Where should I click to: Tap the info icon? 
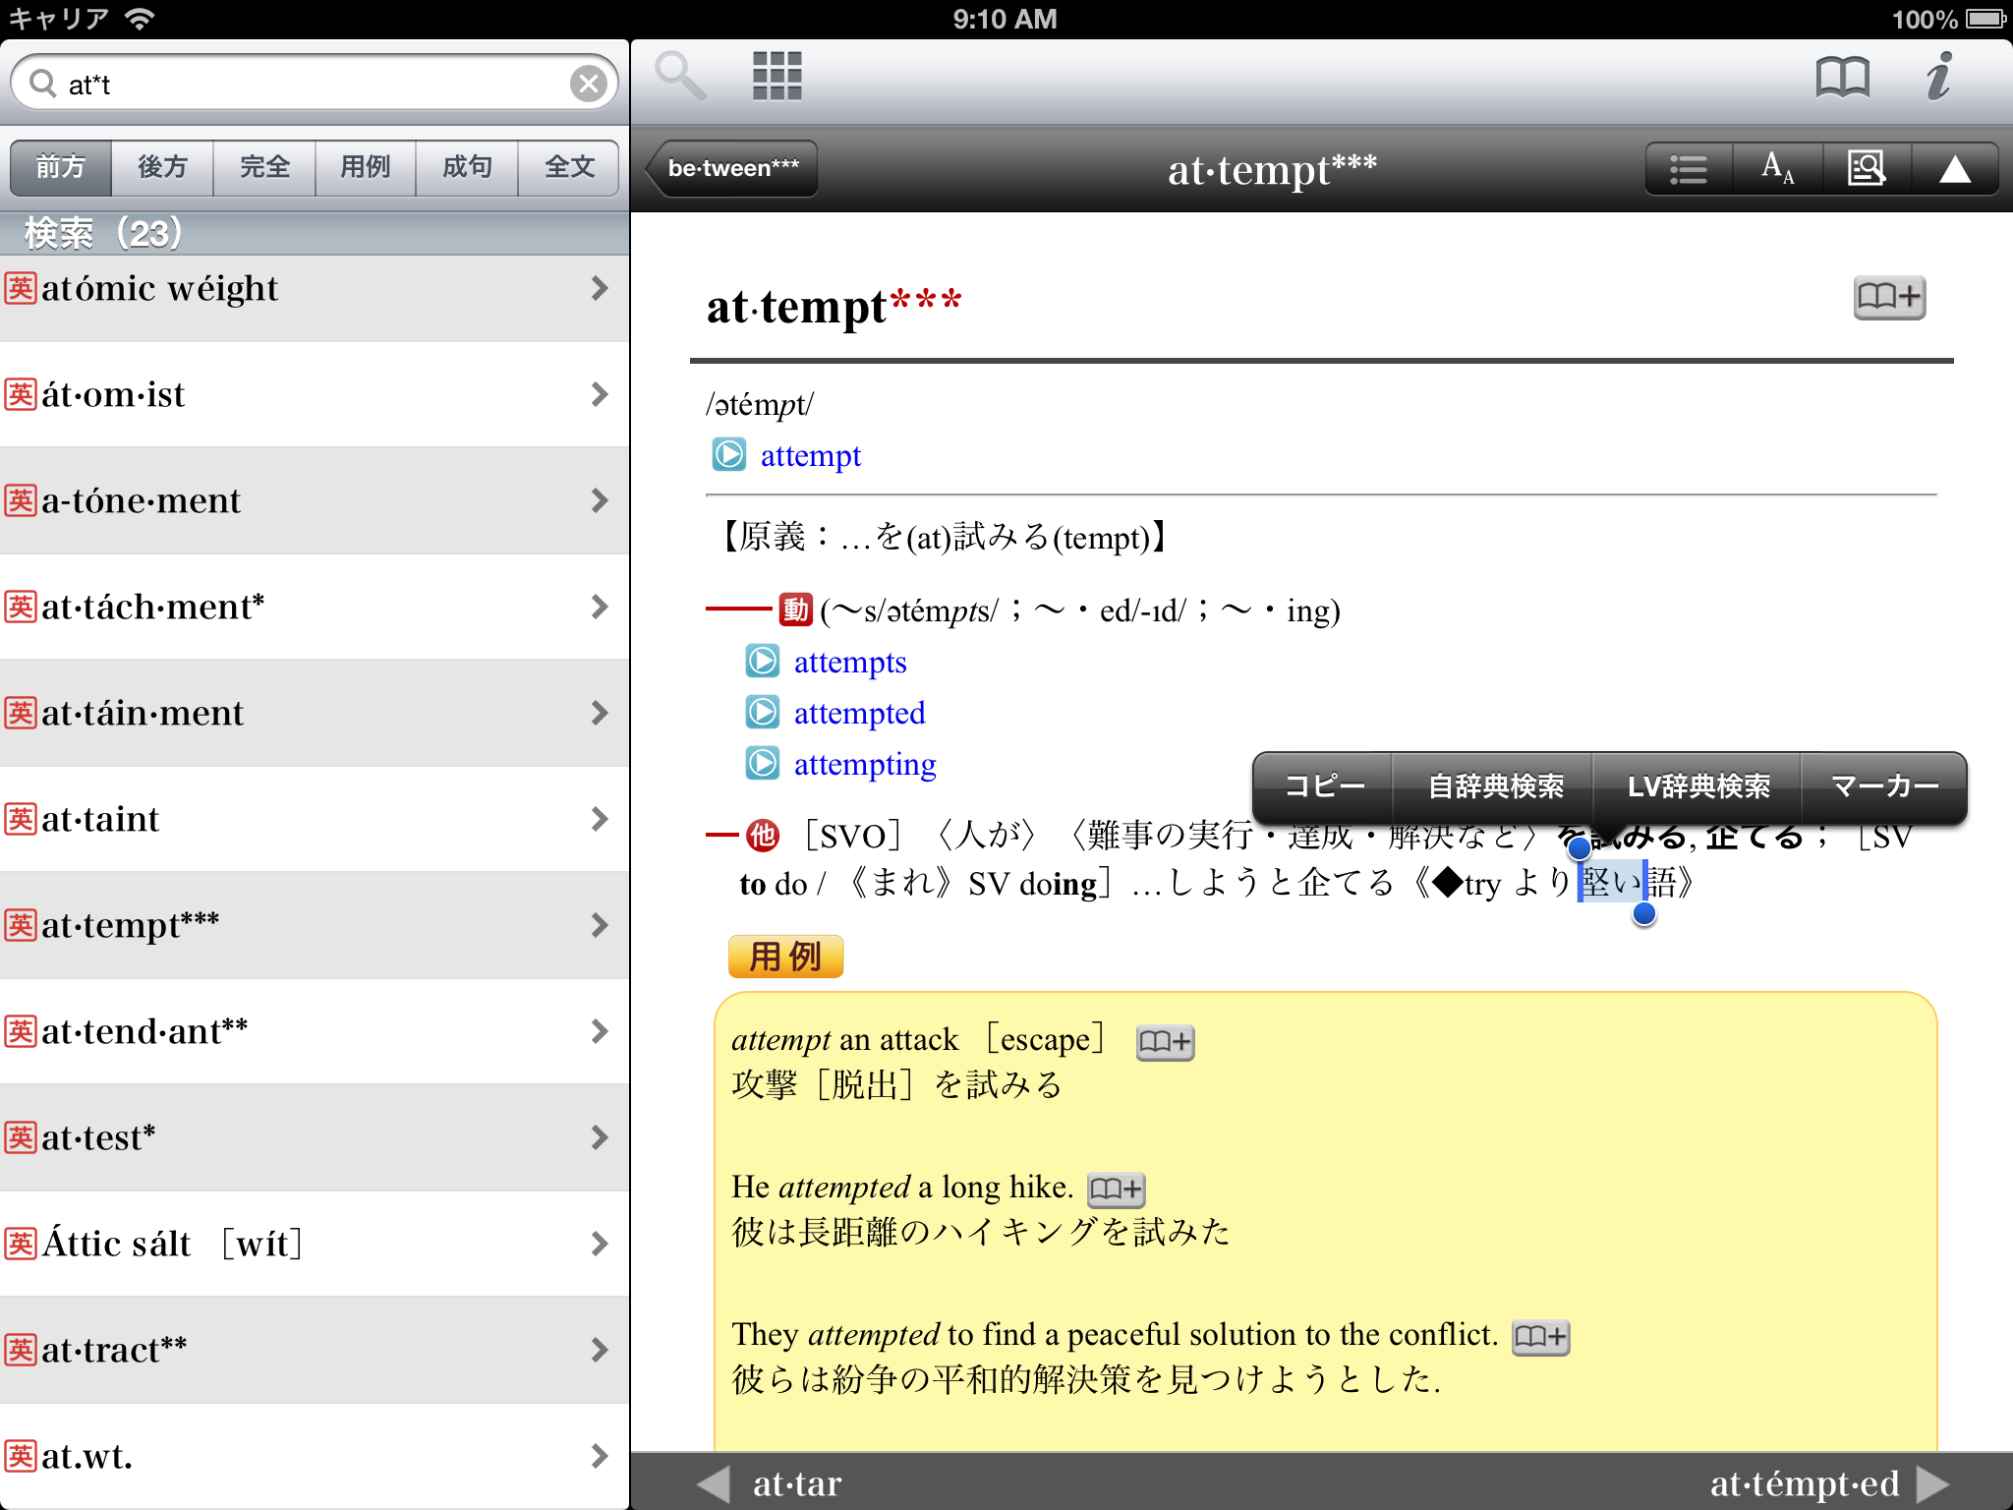pos(1938,77)
